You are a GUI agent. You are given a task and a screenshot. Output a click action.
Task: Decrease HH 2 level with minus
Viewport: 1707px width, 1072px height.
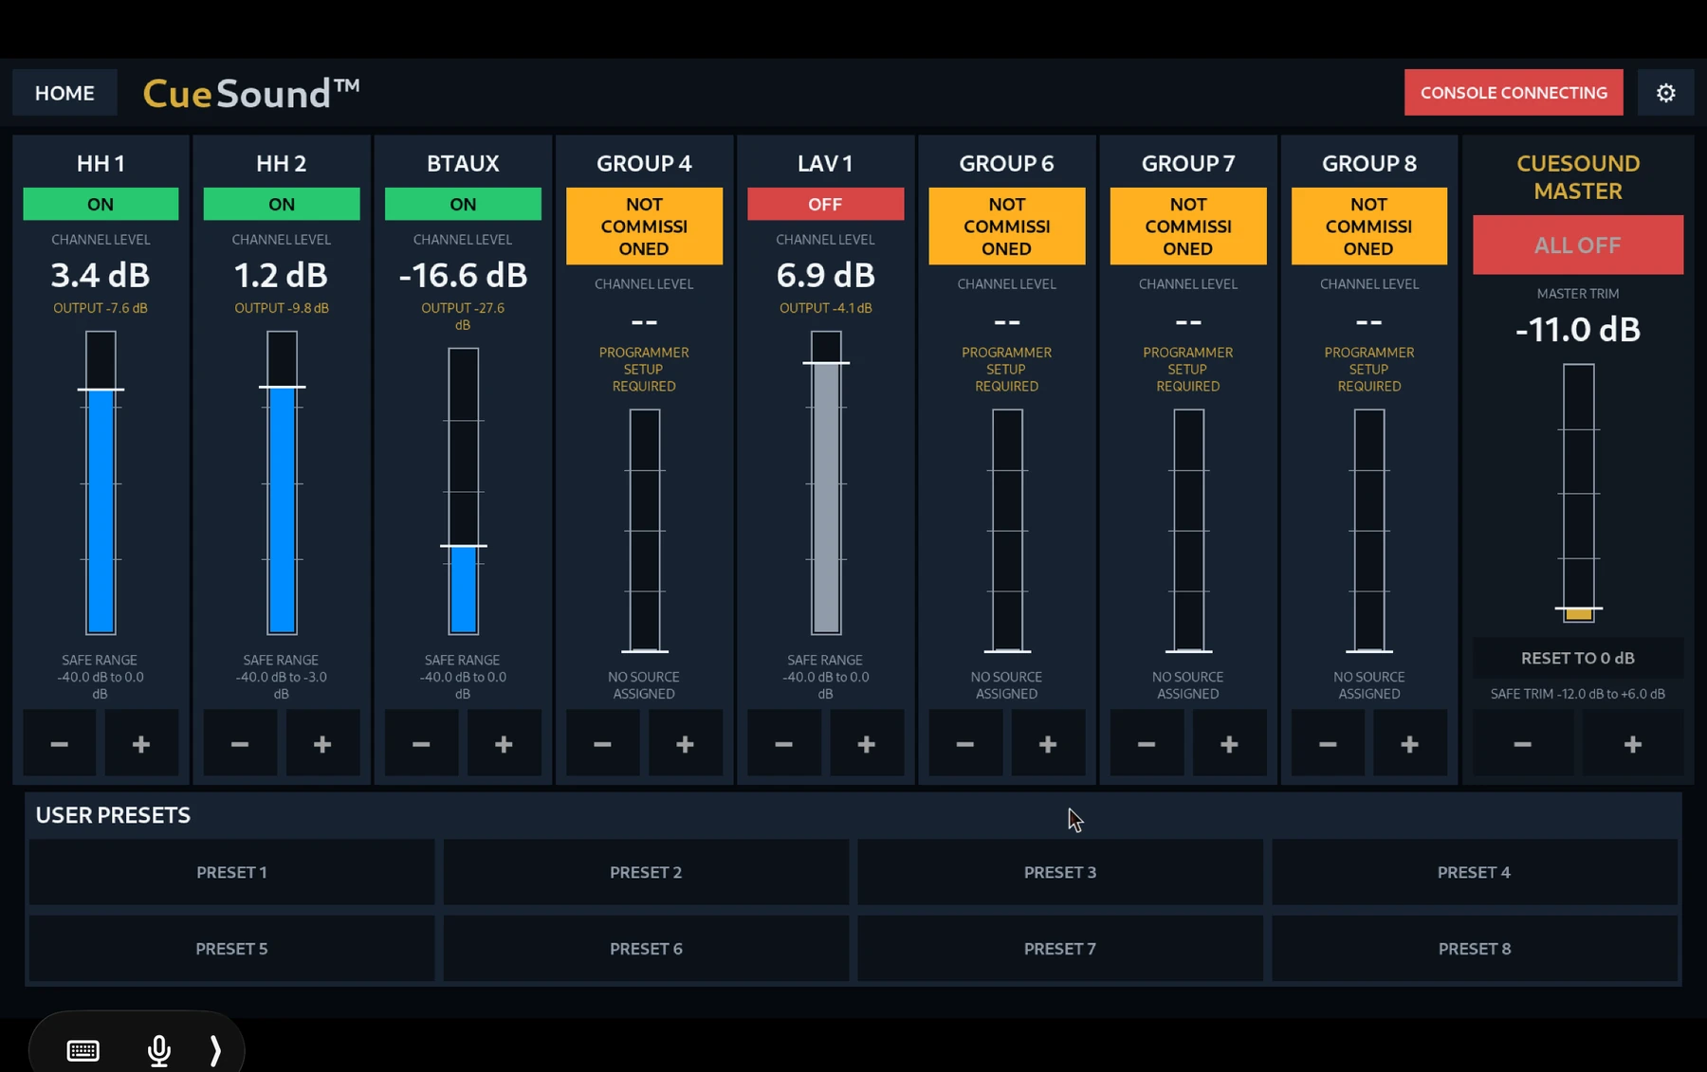point(240,744)
